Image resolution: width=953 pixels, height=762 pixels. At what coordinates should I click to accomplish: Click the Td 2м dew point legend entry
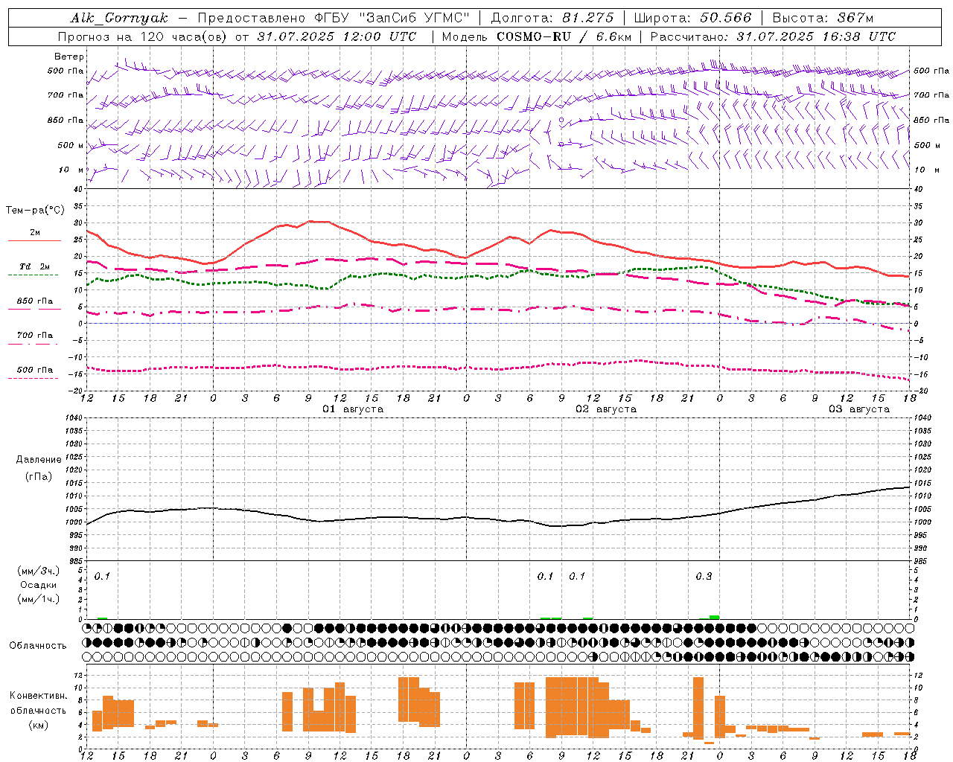coord(34,269)
